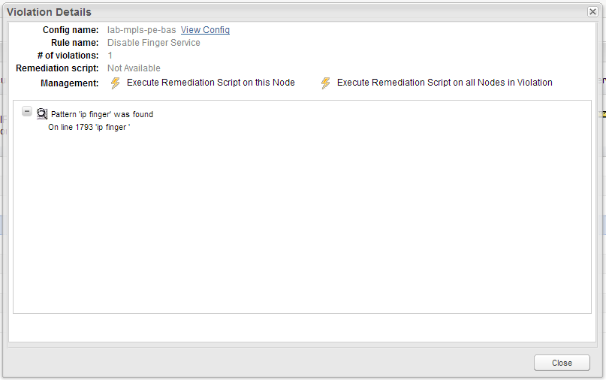
Task: Execute Remediation Script on this Node
Action: 210,83
